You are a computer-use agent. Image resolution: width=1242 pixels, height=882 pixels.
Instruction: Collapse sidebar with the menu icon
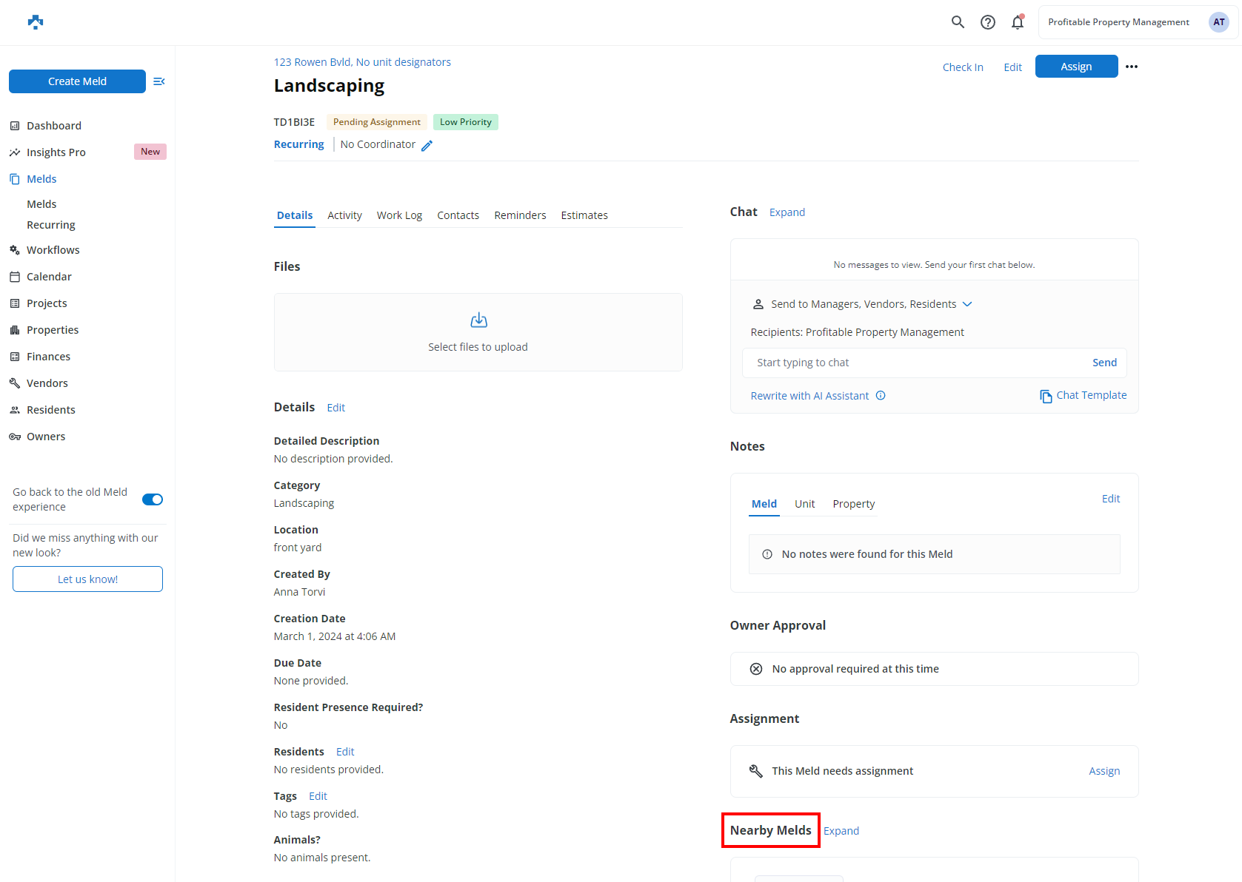point(158,81)
